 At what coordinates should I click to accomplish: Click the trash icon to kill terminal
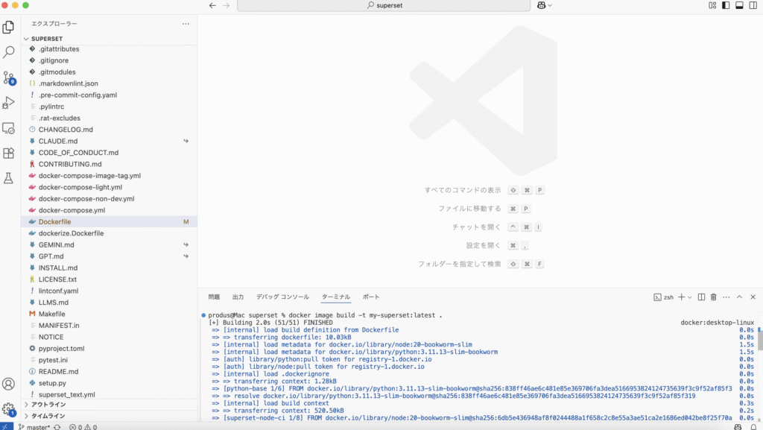713,297
